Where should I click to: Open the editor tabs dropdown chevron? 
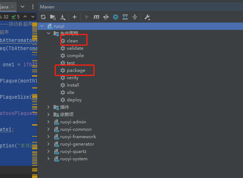(x=23, y=7)
